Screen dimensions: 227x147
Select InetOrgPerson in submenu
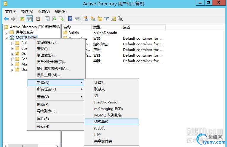pyautogui.click(x=111, y=102)
